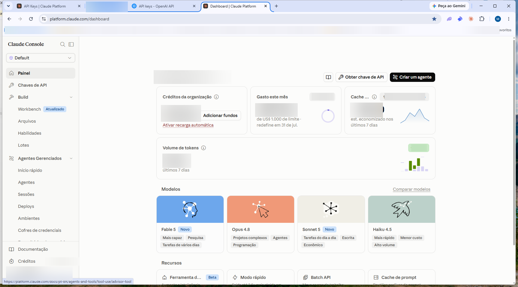Viewport: 518px width, 287px height.
Task: Open Agentes in the sidebar
Action: pyautogui.click(x=26, y=182)
